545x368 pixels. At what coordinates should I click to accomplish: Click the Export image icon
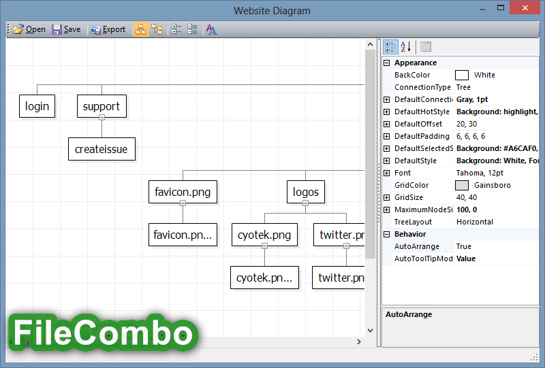[x=95, y=29]
